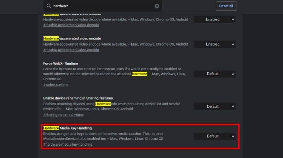Expand the Force WebXr Runtime dropdown

(214, 74)
